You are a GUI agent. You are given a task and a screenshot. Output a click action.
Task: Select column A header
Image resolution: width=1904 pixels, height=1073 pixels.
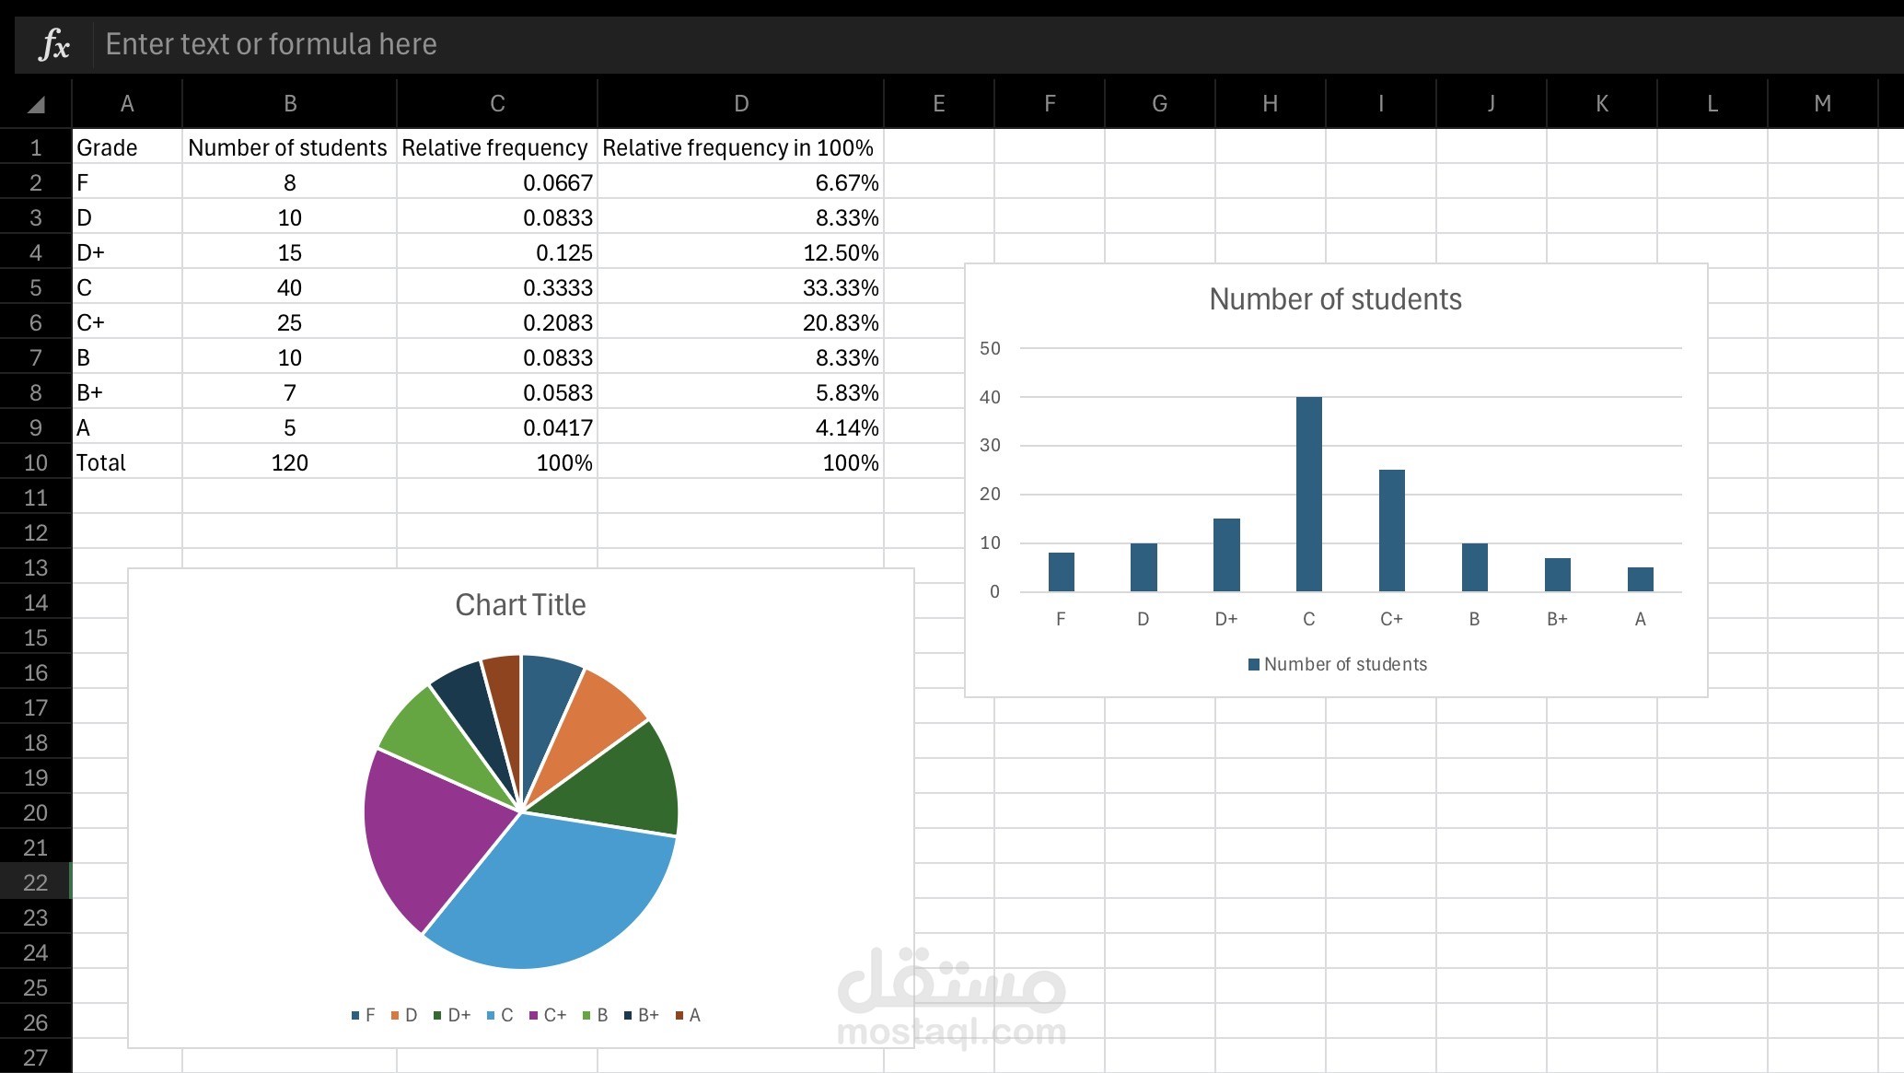[x=127, y=104]
